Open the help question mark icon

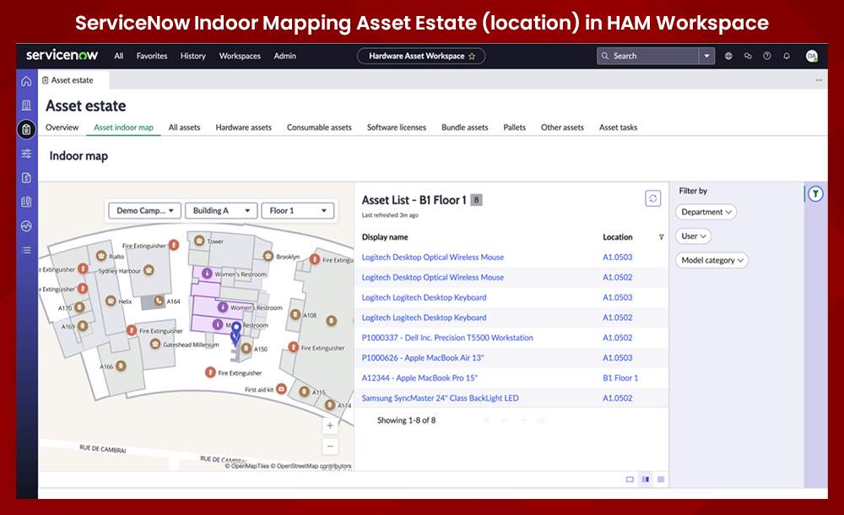766,56
